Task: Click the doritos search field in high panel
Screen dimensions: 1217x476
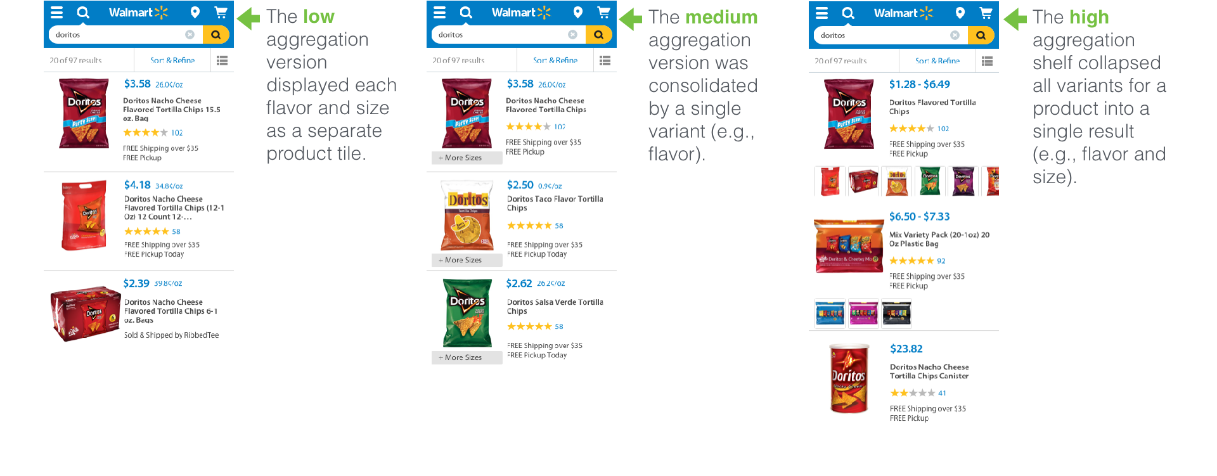Action: [x=881, y=35]
